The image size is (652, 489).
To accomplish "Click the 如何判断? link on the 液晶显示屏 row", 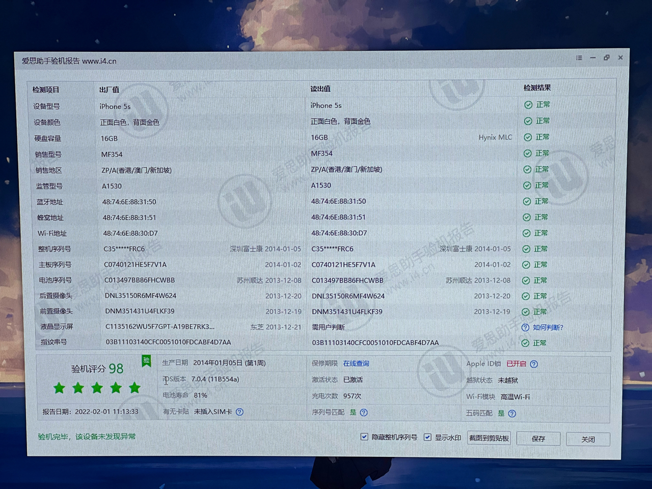I will tap(547, 327).
